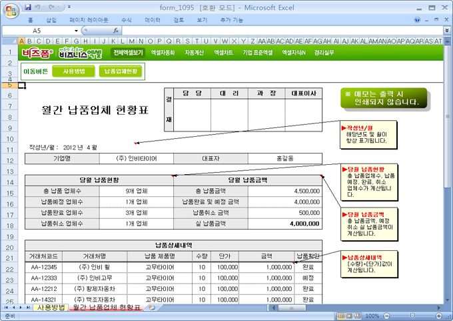Open the 삽입 ribbon tab

tap(51, 20)
